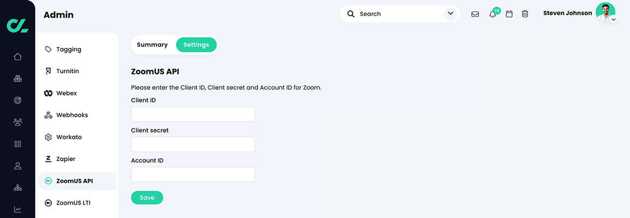Open the calendar icon in top bar
The image size is (630, 218).
pos(509,14)
